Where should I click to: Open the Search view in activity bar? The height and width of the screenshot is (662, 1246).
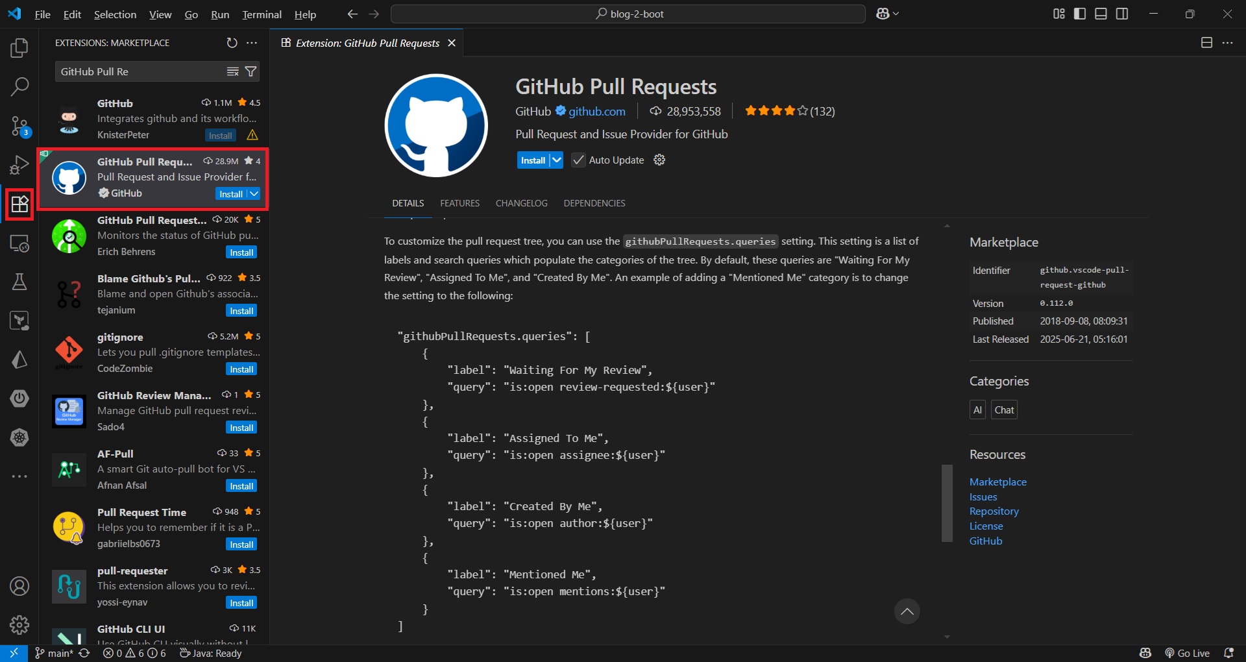19,86
